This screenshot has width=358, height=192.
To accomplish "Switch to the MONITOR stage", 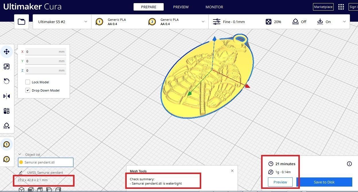I will [x=214, y=7].
